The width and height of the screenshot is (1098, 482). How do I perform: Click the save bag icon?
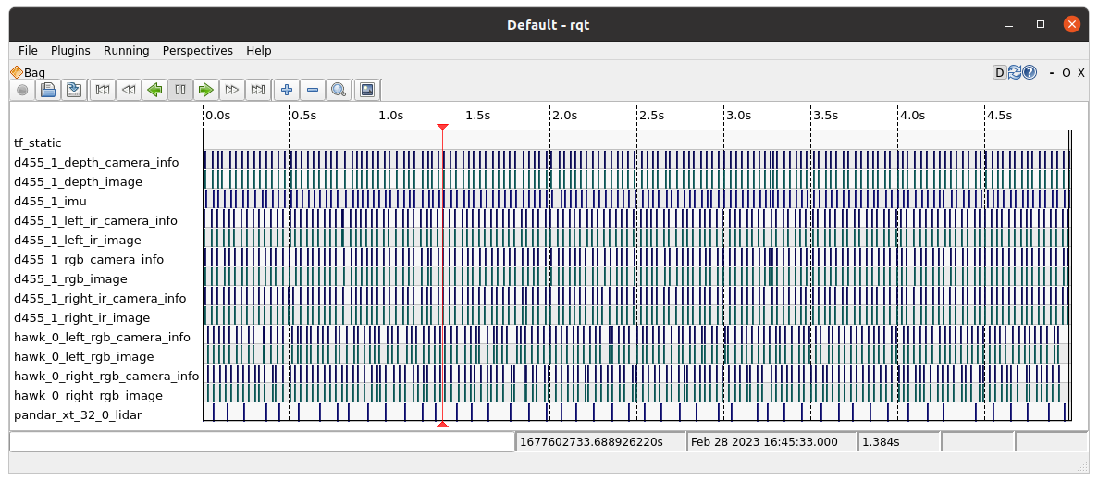pos(74,90)
